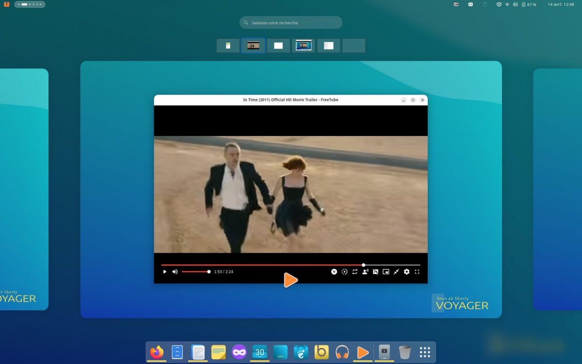The image size is (582, 364).
Task: Enable picture-in-picture mode
Action: (386, 272)
